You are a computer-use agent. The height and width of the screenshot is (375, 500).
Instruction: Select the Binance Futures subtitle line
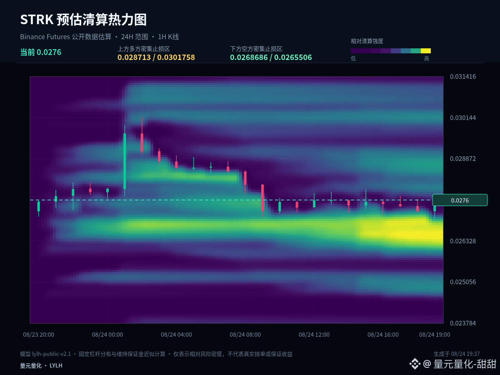100,37
